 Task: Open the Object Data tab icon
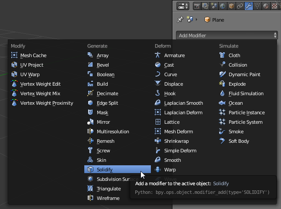[257, 6]
